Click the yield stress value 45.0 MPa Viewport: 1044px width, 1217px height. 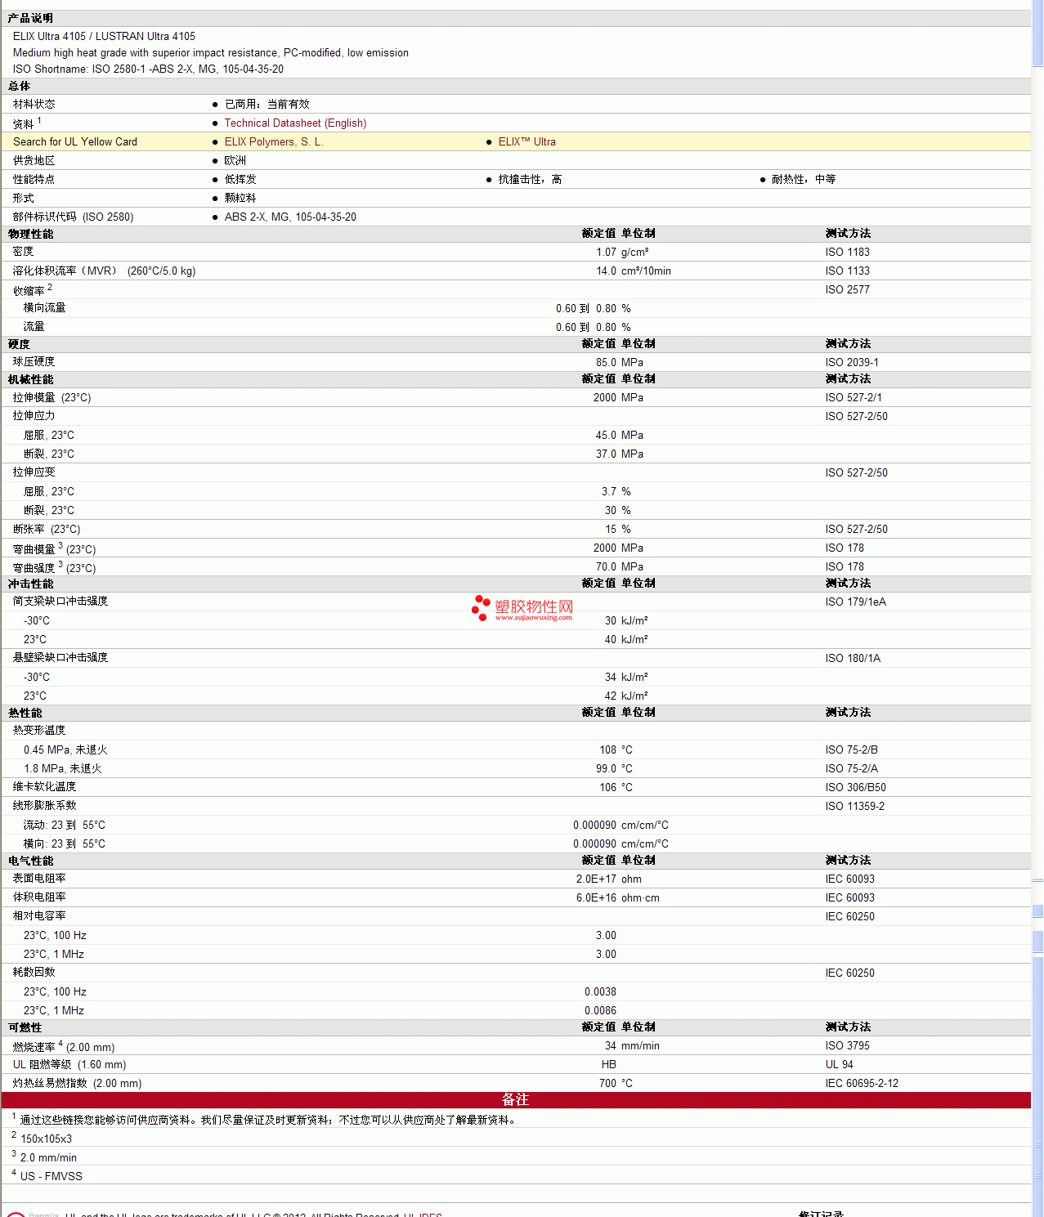click(620, 435)
